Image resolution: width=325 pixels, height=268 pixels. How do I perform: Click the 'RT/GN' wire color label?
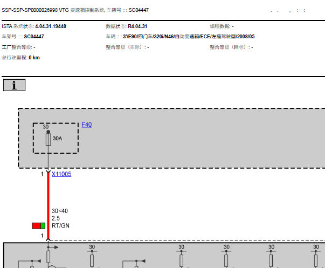click(x=60, y=226)
